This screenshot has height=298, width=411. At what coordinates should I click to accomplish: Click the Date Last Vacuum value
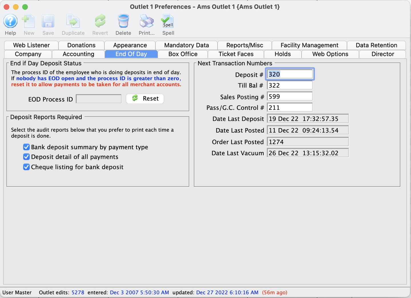tap(308, 153)
